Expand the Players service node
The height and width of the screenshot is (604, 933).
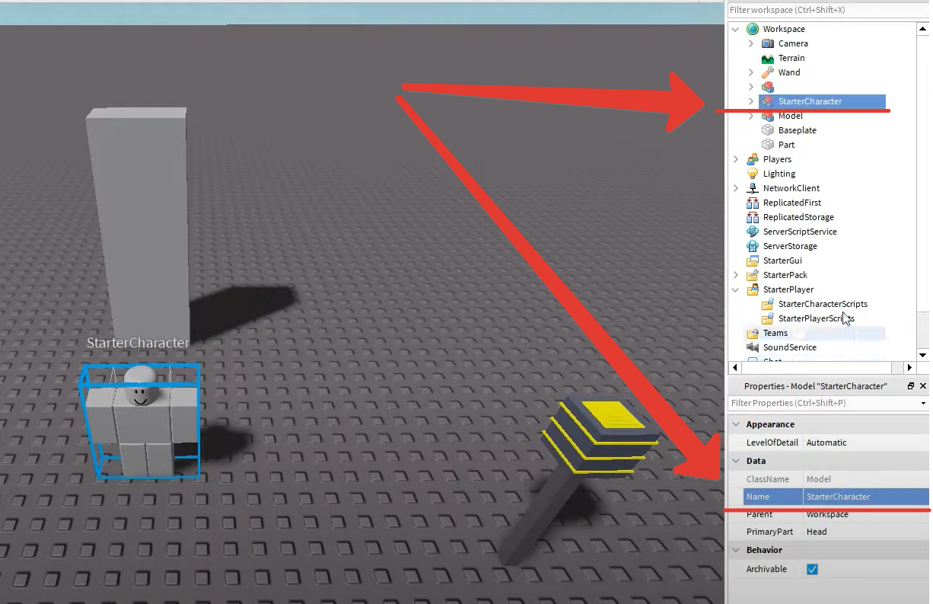coord(735,159)
